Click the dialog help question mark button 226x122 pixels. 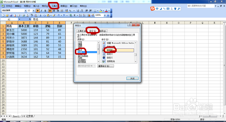pyautogui.click(x=130, y=25)
